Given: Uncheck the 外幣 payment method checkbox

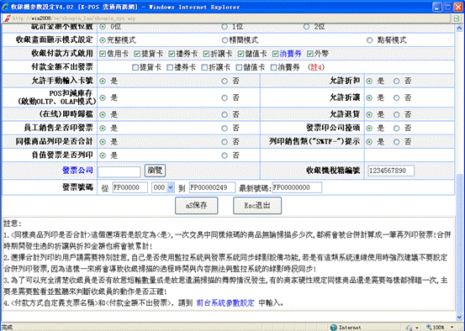Looking at the screenshot, I should (310, 54).
